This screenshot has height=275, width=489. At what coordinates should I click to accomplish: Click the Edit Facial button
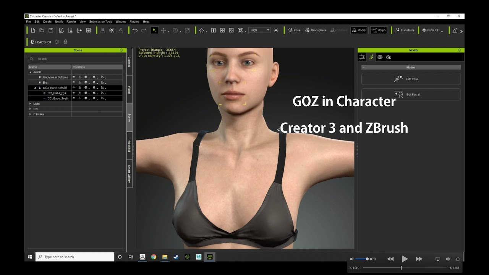click(x=411, y=94)
